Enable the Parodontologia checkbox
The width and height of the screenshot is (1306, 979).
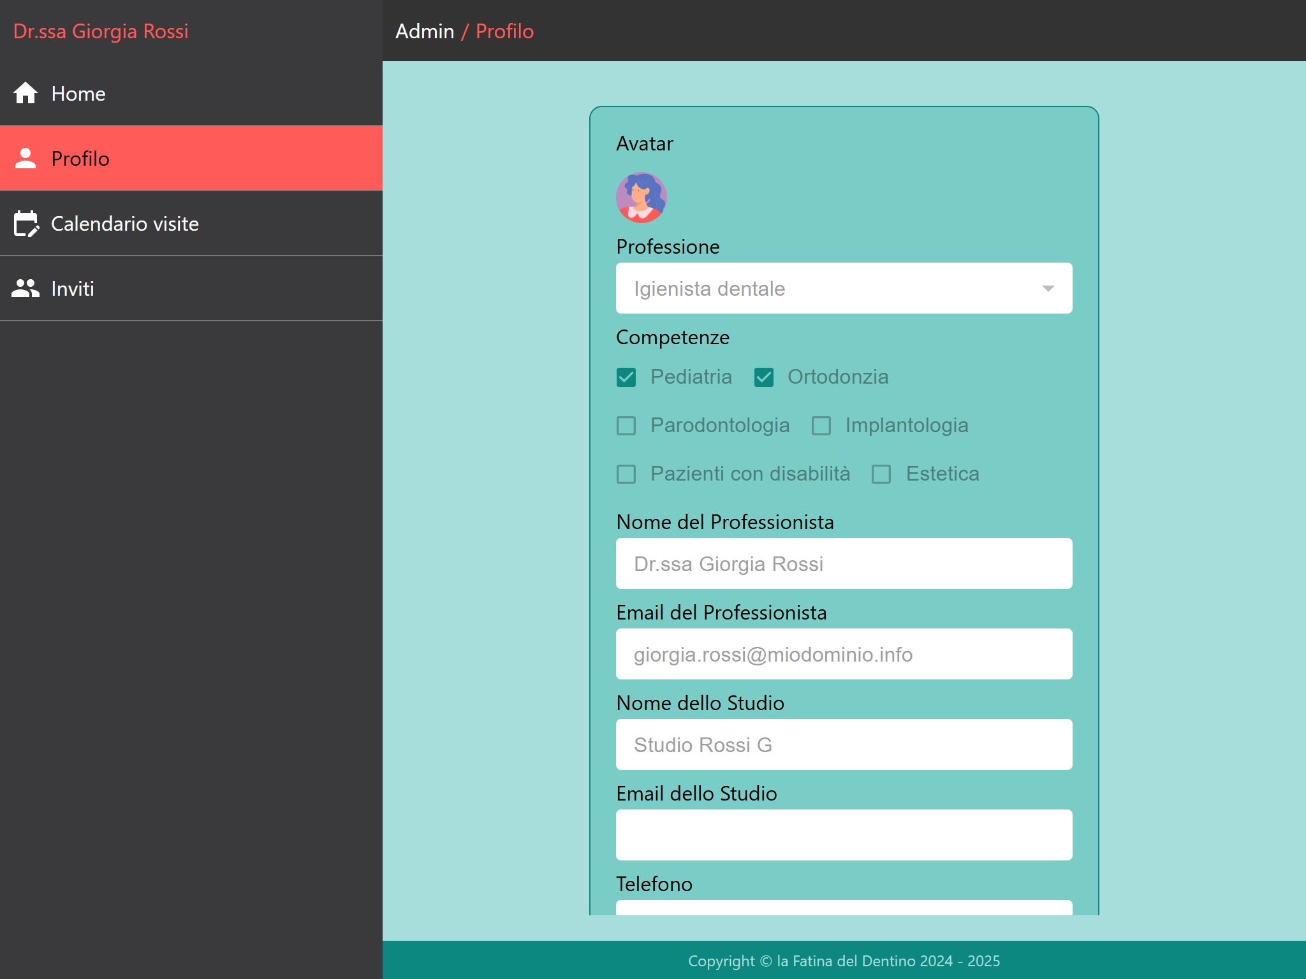tap(626, 426)
